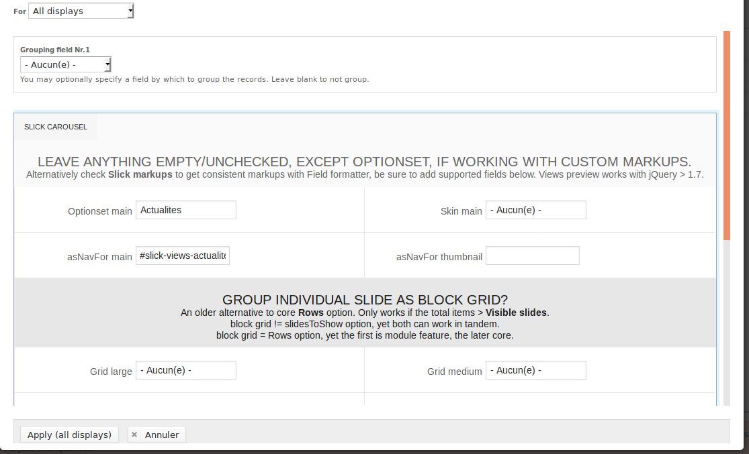Click the Grouping field description text
This screenshot has width=749, height=454.
click(x=194, y=79)
